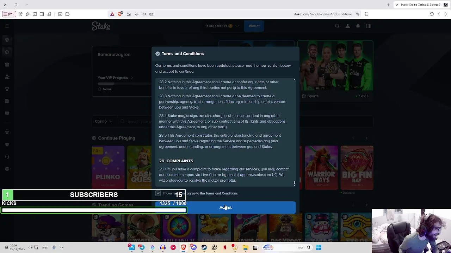Click the Accept button in the terms dialog
The width and height of the screenshot is (451, 253).
(225, 207)
